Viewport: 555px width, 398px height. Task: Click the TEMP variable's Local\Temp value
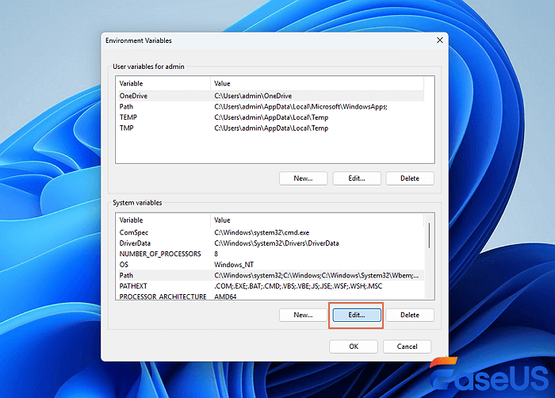point(271,117)
